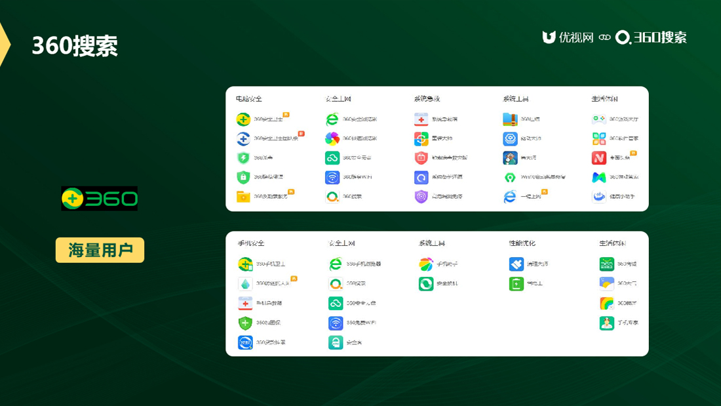
Task: Open the 360压缩 archive icon
Action: [x=510, y=119]
